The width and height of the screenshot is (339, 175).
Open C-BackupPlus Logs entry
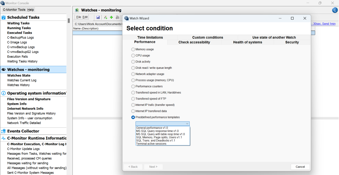click(x=21, y=37)
